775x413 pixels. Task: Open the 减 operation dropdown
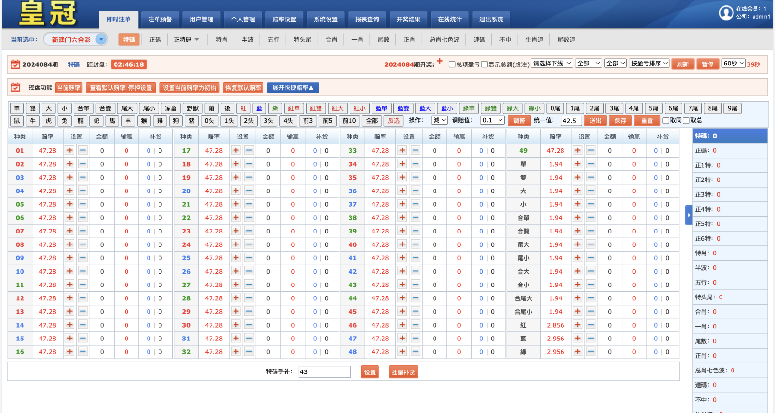click(x=439, y=120)
